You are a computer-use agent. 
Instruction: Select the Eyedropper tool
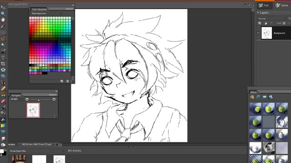pyautogui.click(x=3, y=26)
